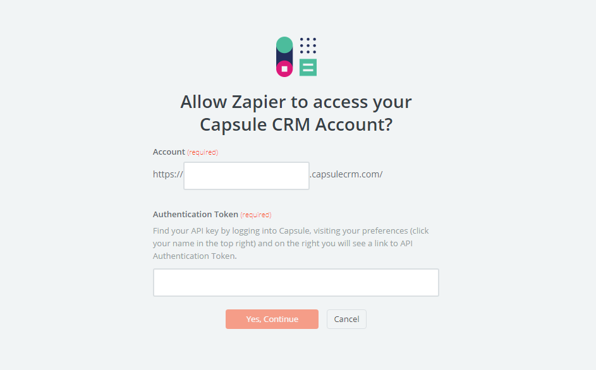This screenshot has width=596, height=370.
Task: Click the 'Capsule CRM Account?' heading line
Action: 296,124
